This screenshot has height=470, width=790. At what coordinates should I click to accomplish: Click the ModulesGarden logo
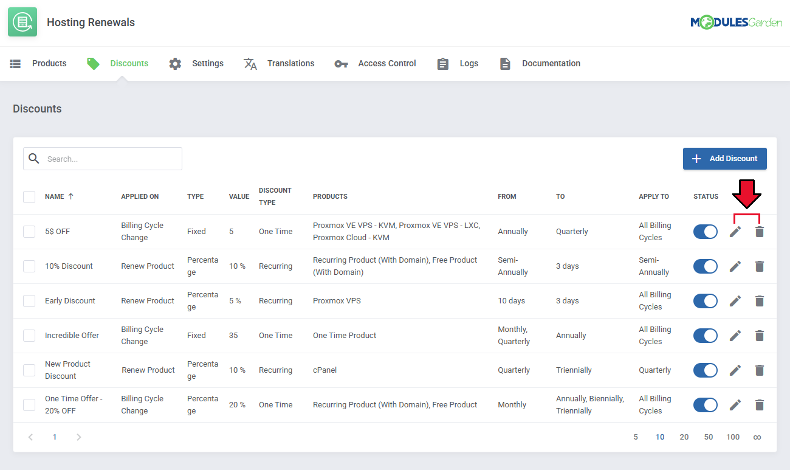pos(736,22)
